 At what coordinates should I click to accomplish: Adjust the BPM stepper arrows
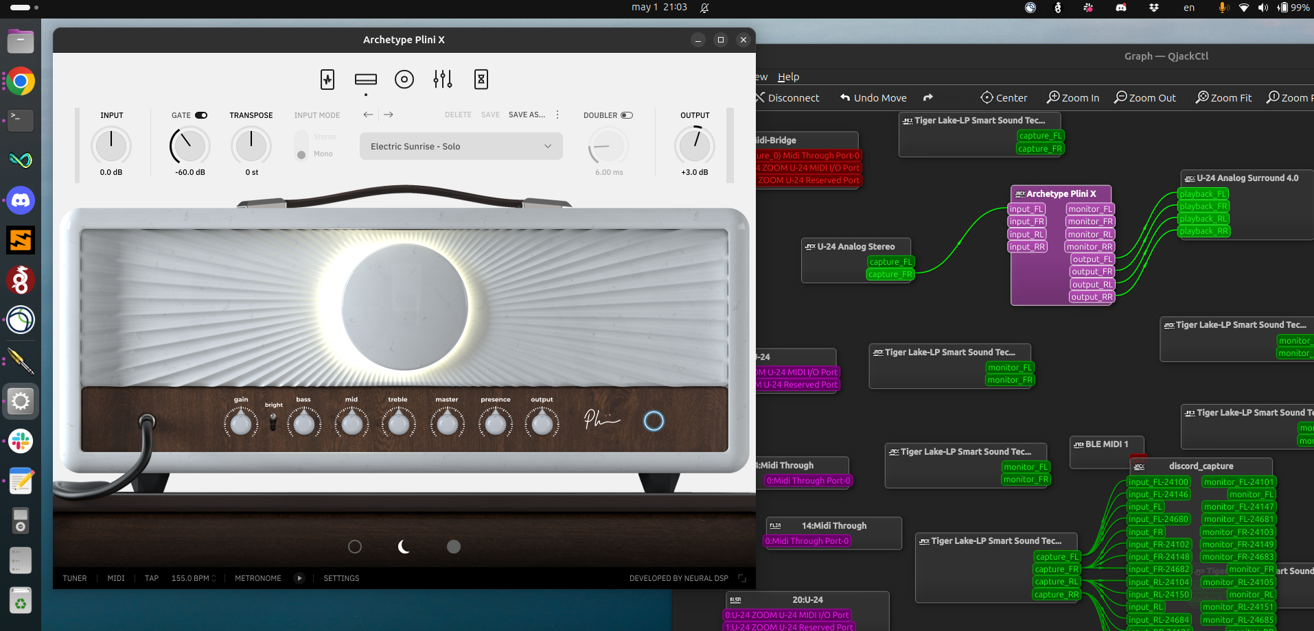(x=214, y=578)
